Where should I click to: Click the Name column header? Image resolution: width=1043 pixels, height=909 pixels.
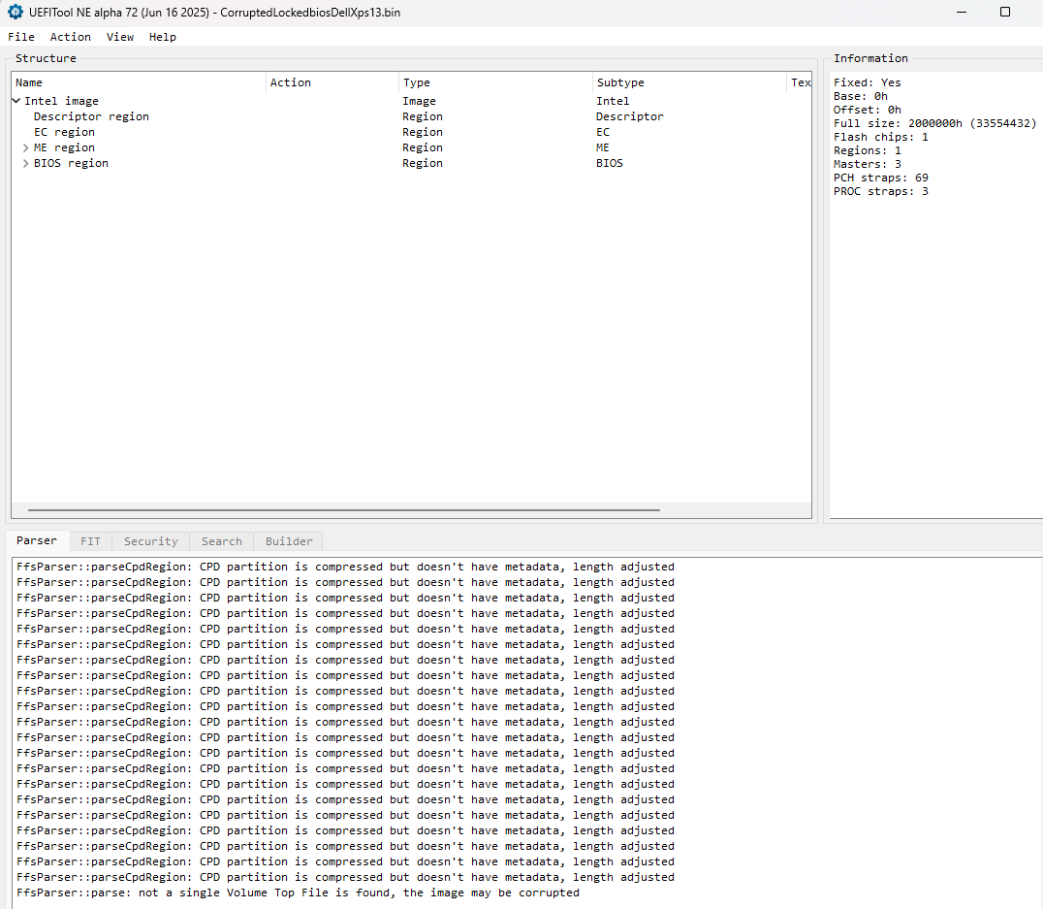139,82
